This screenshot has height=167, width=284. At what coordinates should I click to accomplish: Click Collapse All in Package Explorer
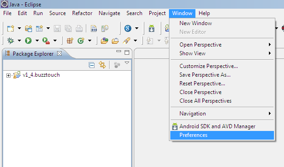point(92,65)
